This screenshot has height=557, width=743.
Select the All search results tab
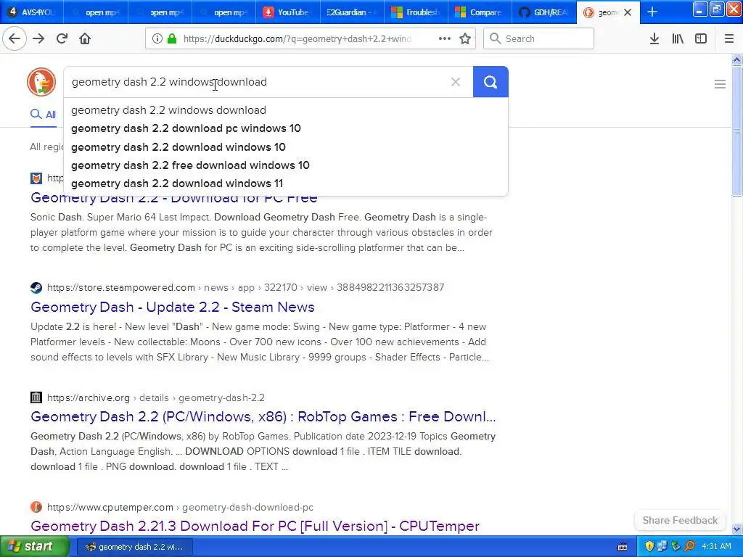[x=43, y=115]
